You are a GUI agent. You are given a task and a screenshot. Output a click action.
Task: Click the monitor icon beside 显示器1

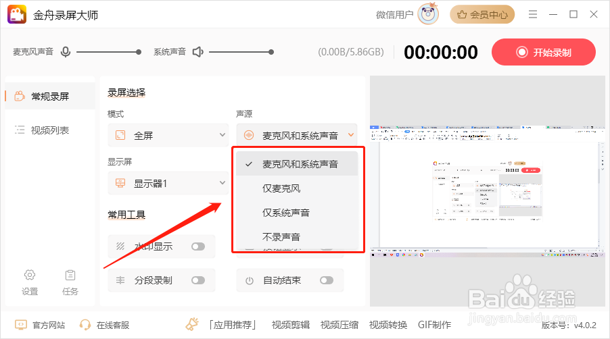[120, 183]
